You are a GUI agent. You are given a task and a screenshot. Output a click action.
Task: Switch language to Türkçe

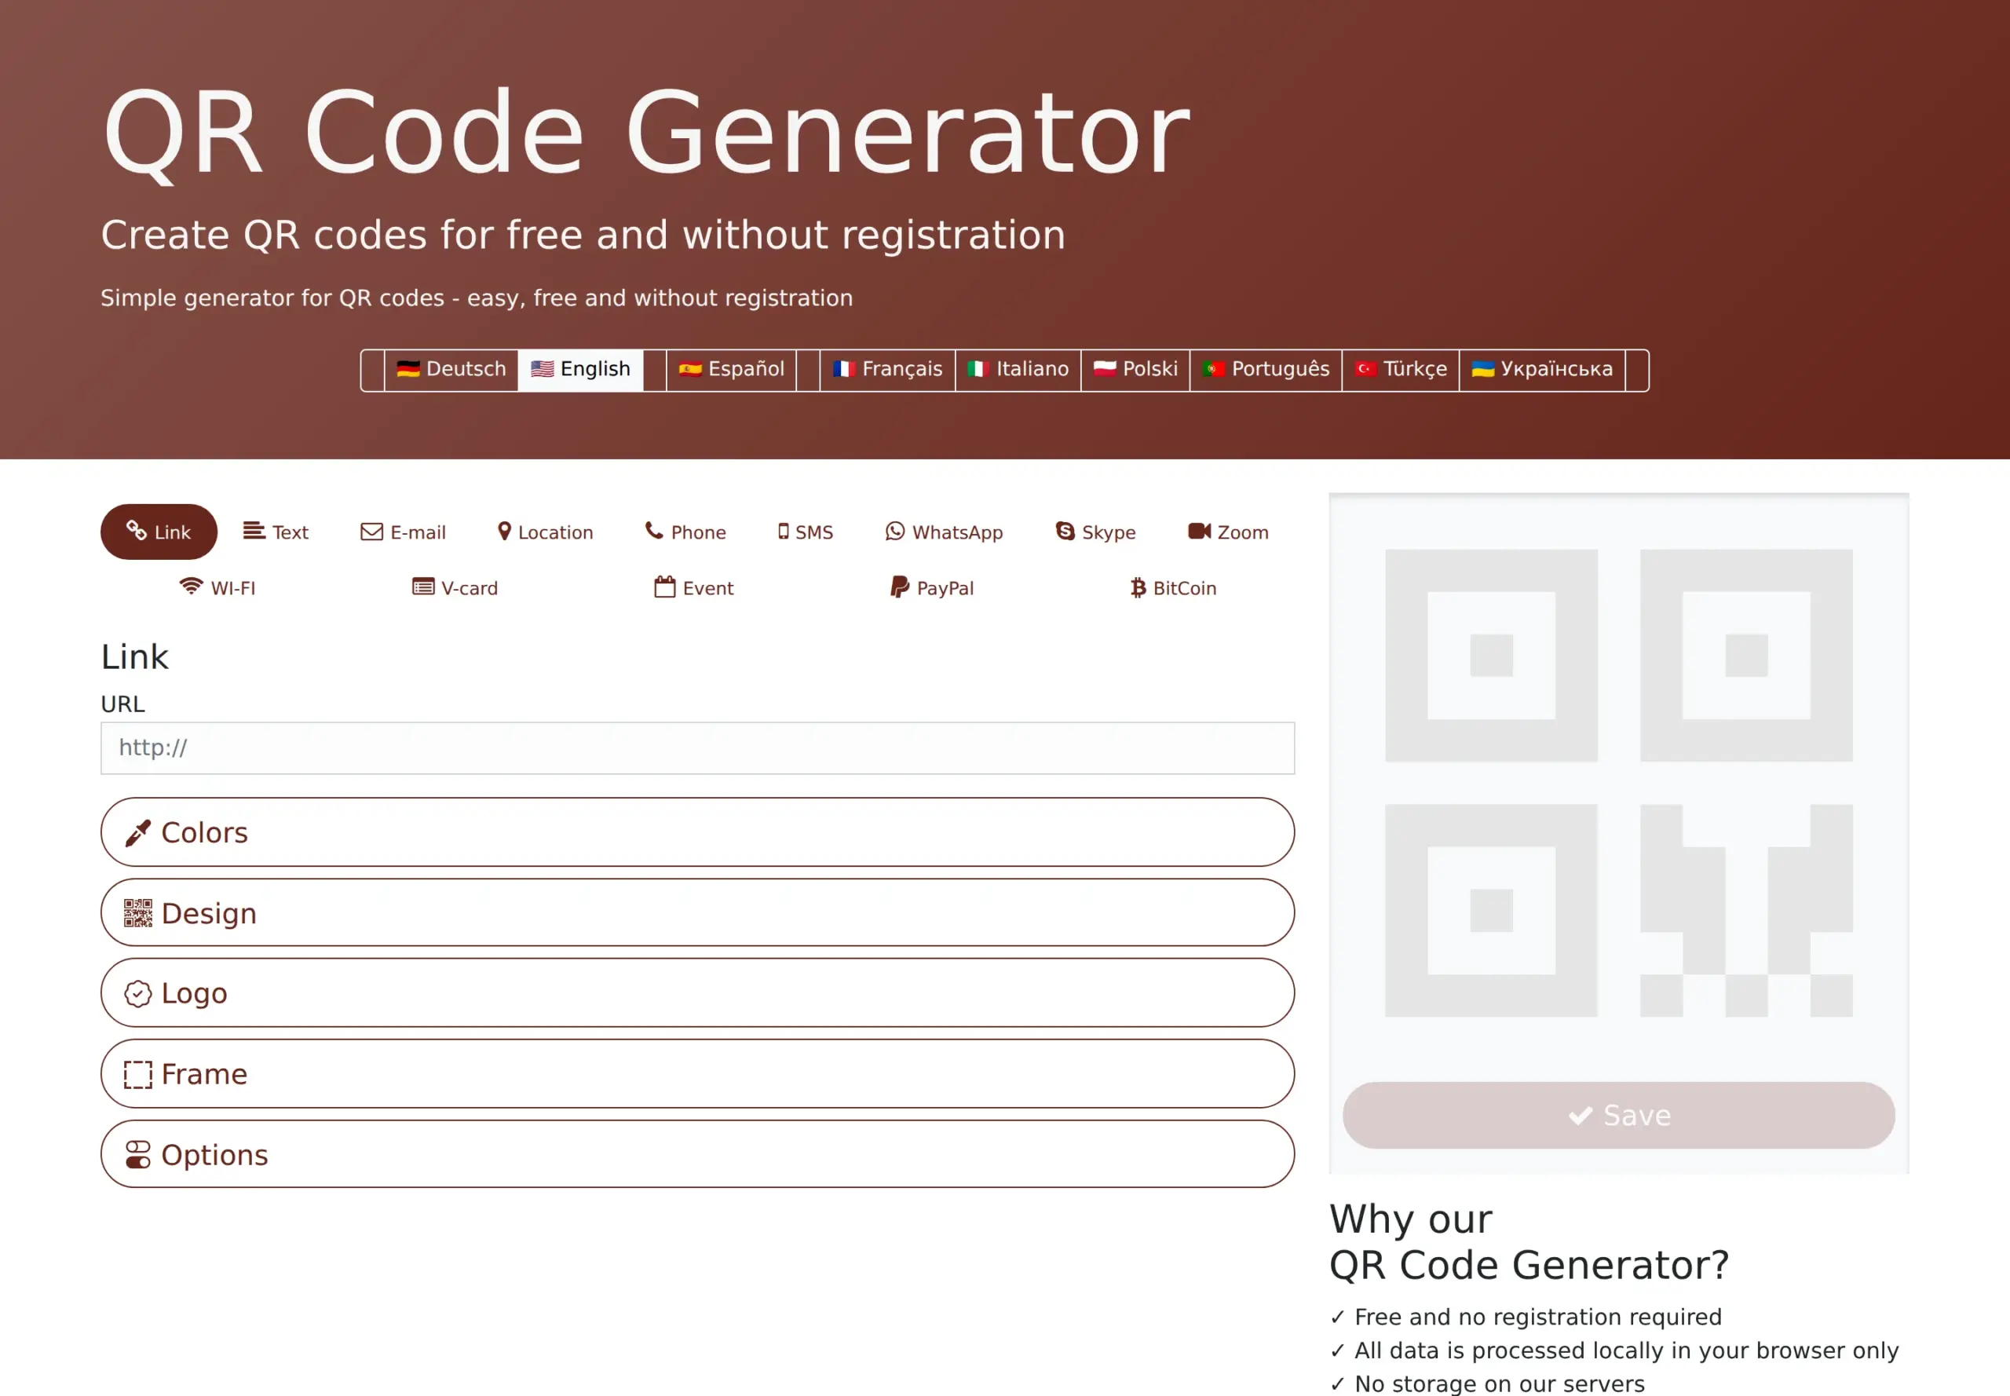pyautogui.click(x=1401, y=369)
